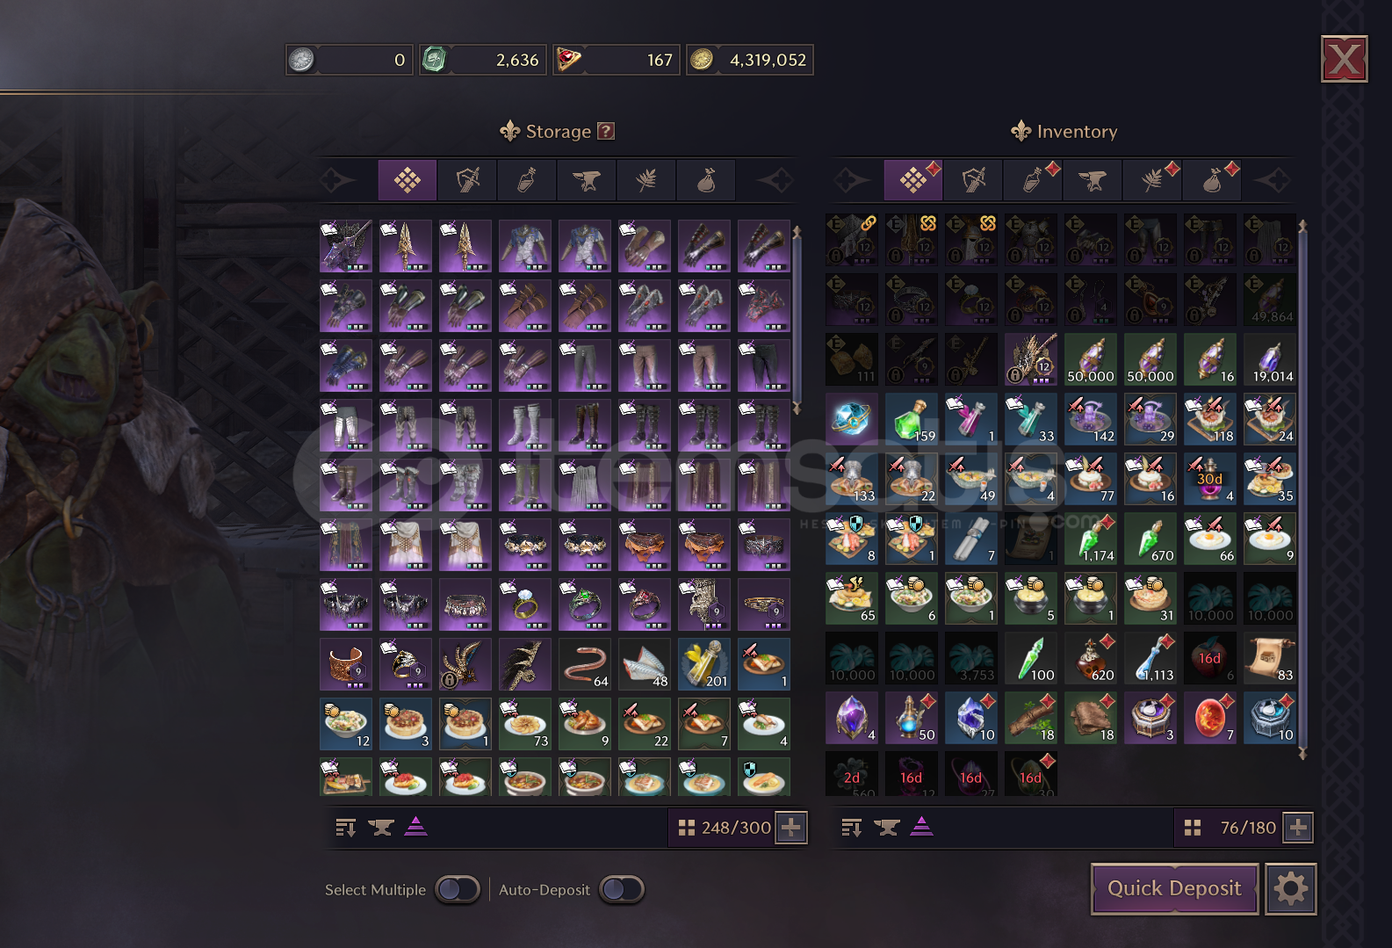Click the Quick Deposit button
Screen dimensions: 1392x948
pyautogui.click(x=1174, y=888)
